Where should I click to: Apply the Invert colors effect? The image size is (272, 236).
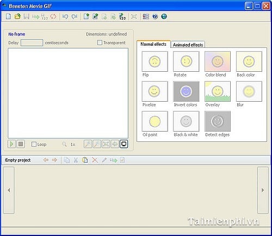coord(186,91)
